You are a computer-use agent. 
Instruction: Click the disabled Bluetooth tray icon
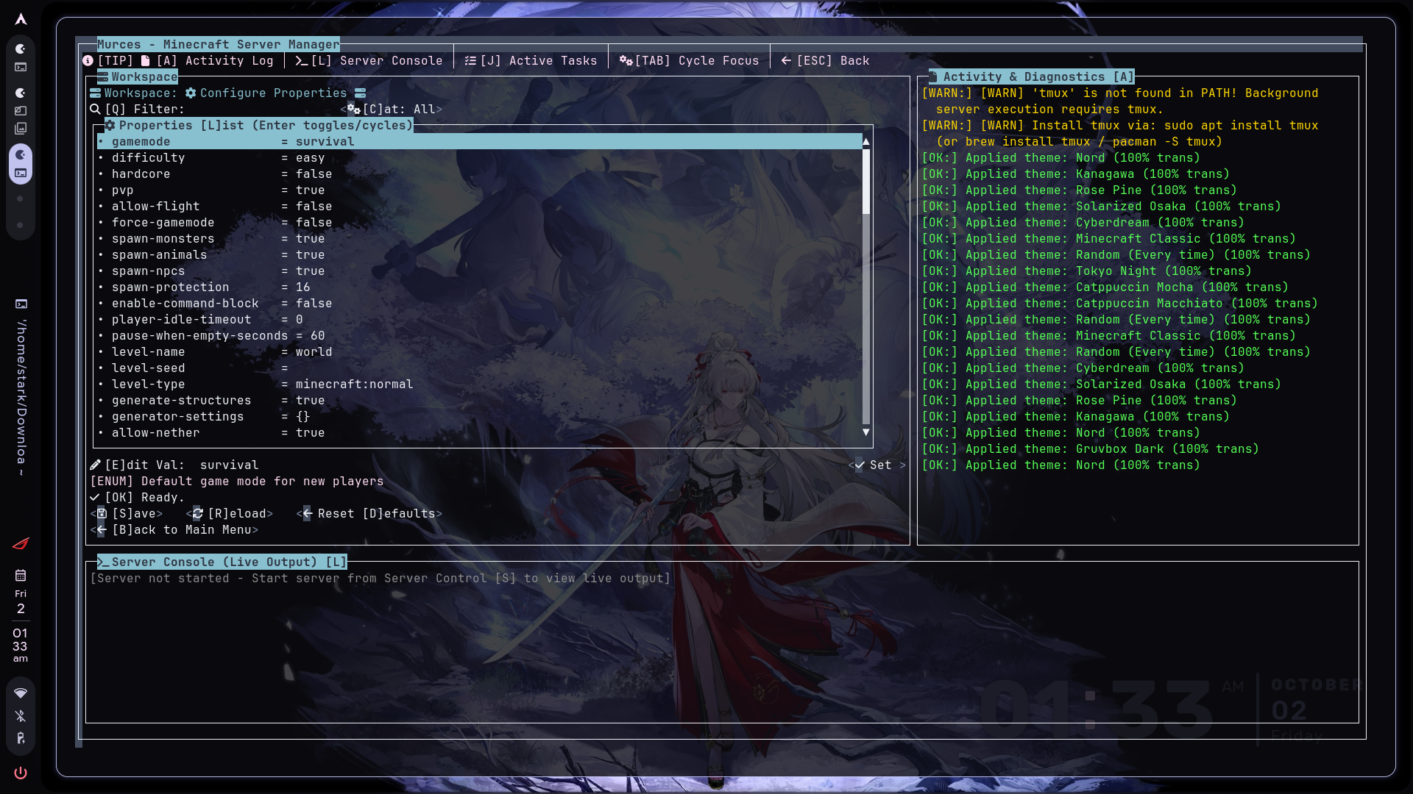(x=21, y=716)
